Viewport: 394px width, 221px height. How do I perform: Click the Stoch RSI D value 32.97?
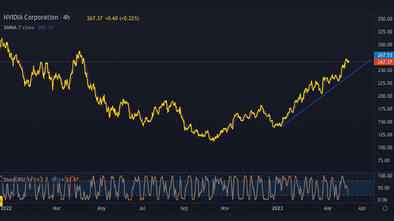click(x=72, y=180)
